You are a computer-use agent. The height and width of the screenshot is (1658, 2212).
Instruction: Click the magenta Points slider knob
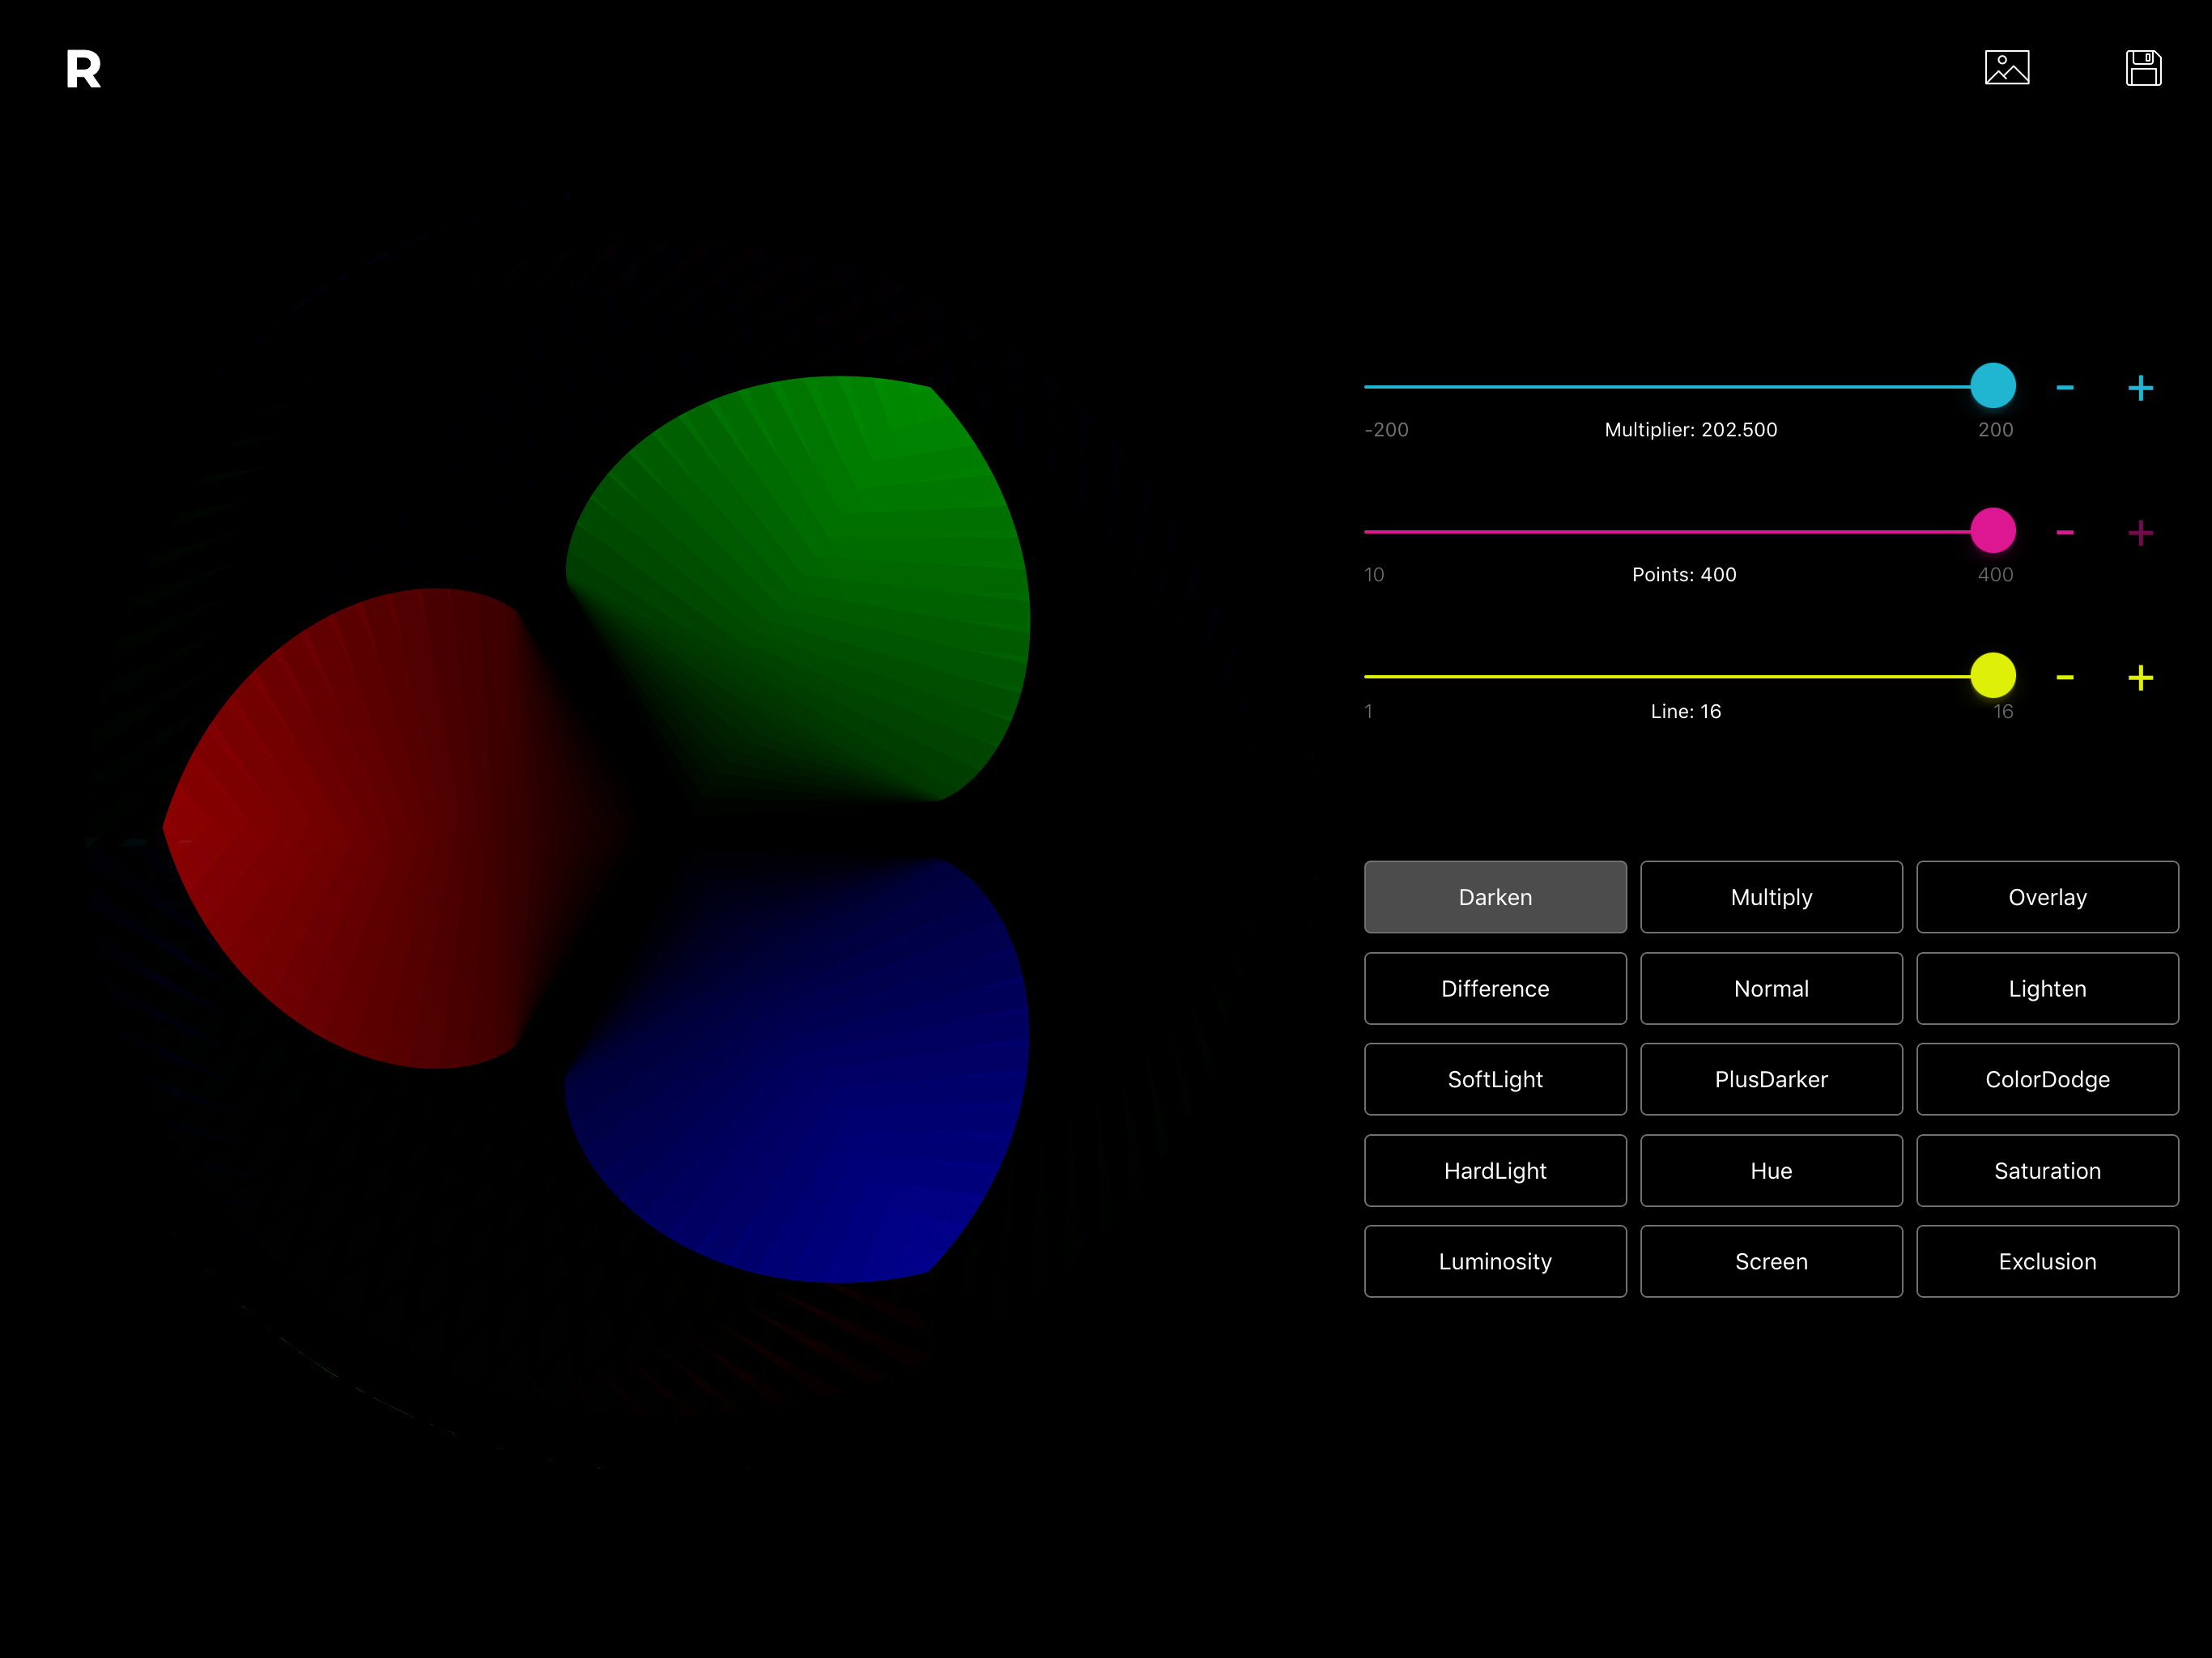coord(1992,531)
